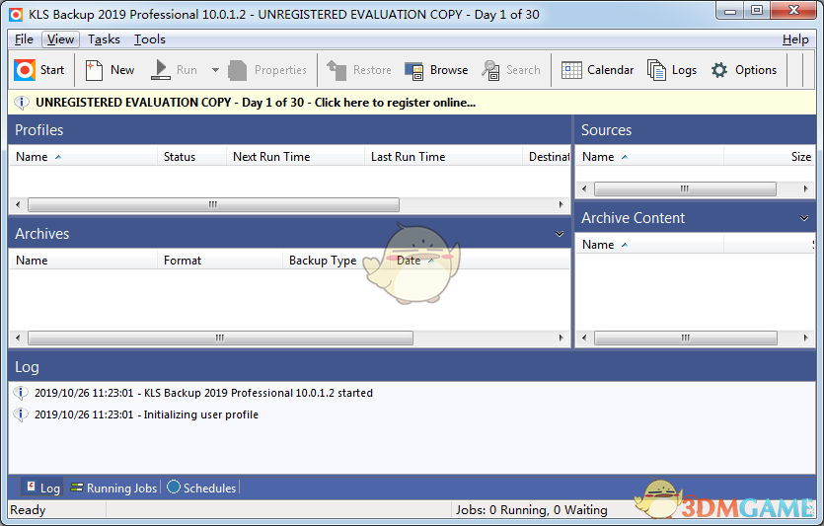This screenshot has width=824, height=526.
Task: Click 'Jobs: 0 Running, 0 Waiting' status text
Action: [531, 509]
